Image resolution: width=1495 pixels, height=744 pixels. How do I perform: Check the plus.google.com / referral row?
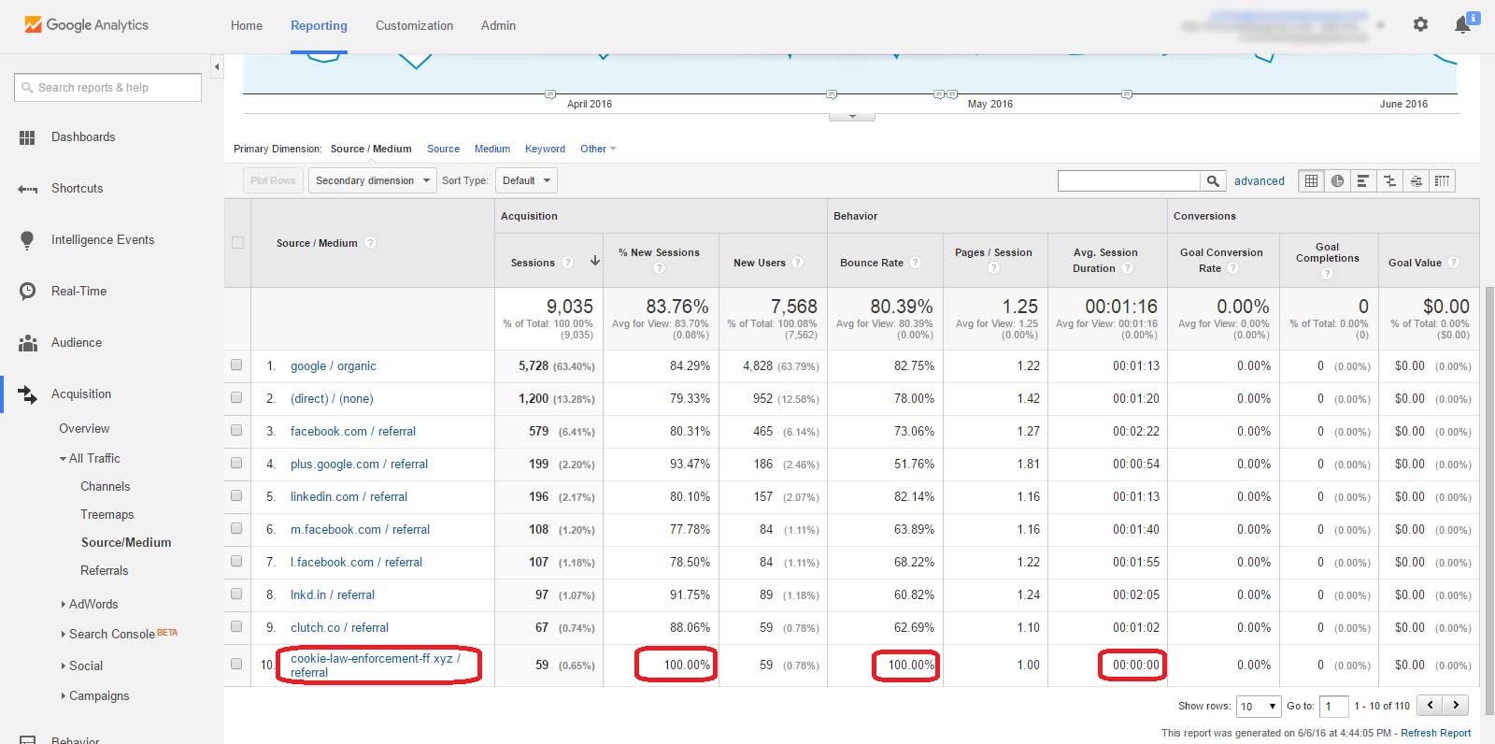[x=236, y=464]
